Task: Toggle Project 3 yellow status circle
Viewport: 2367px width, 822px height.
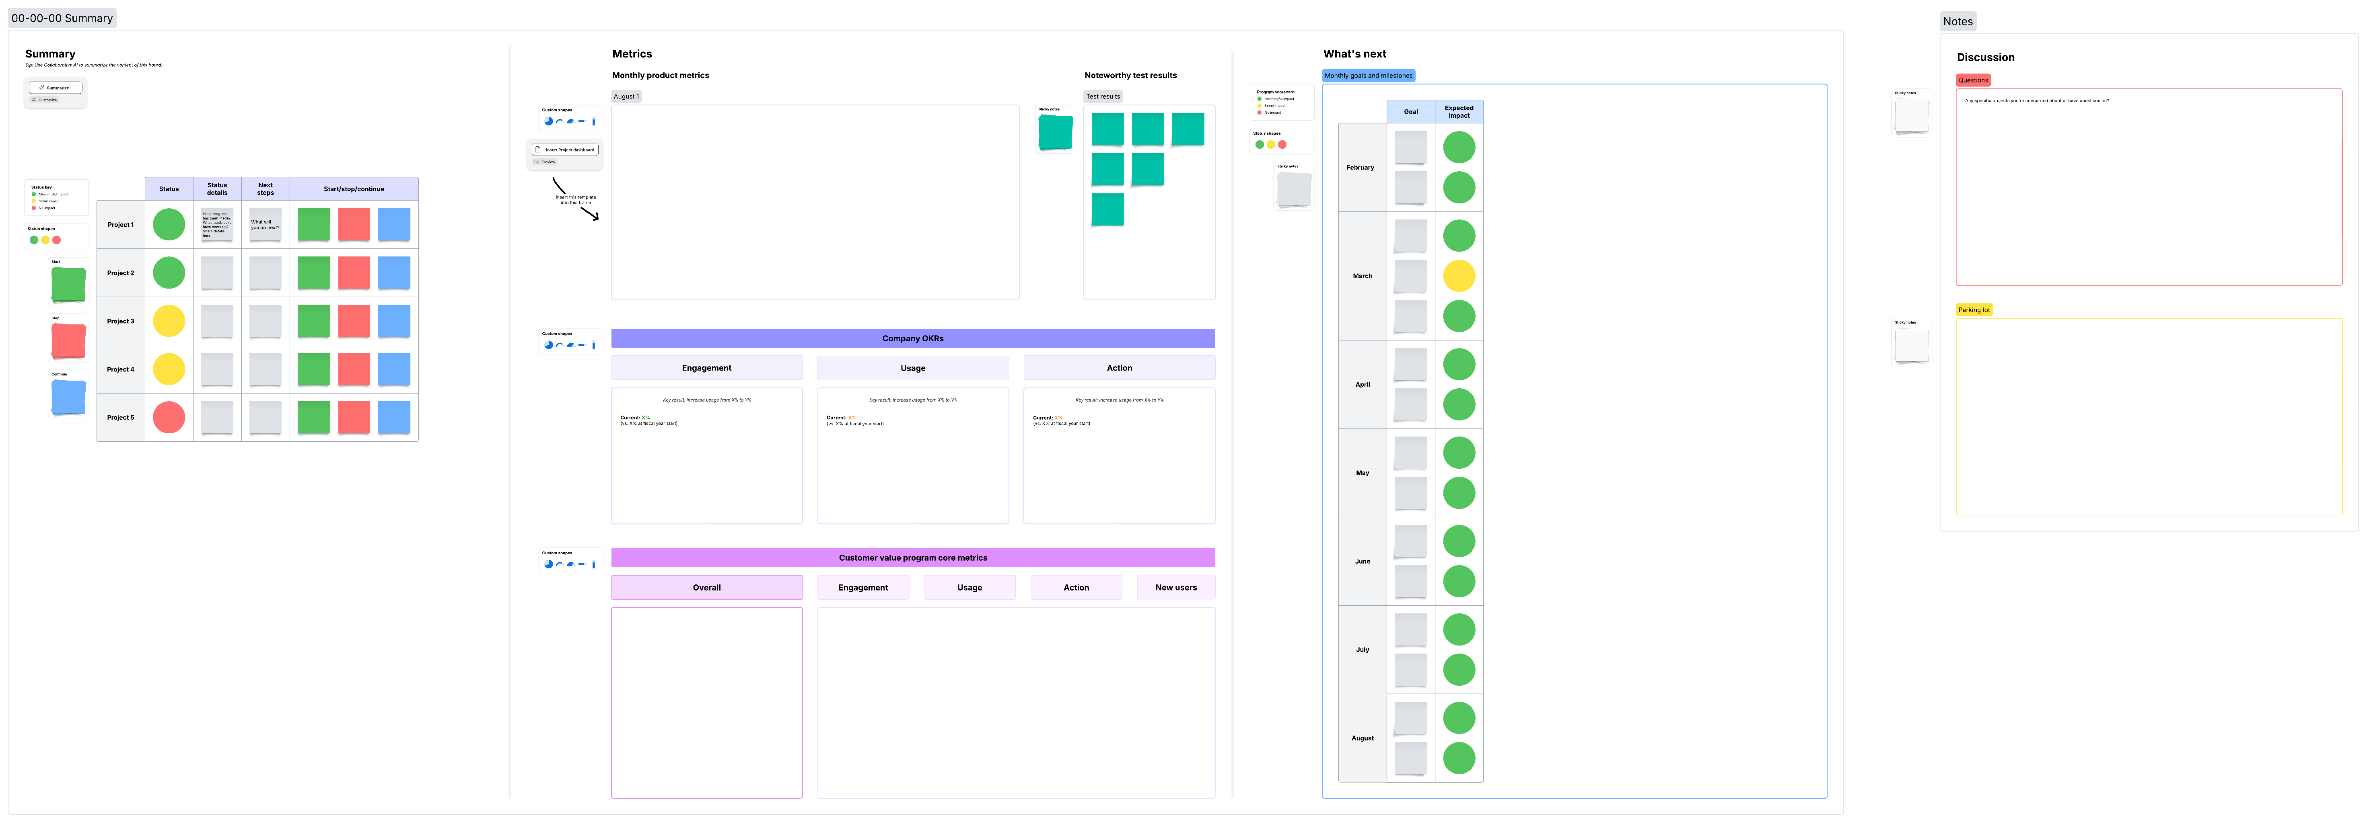Action: [x=169, y=320]
